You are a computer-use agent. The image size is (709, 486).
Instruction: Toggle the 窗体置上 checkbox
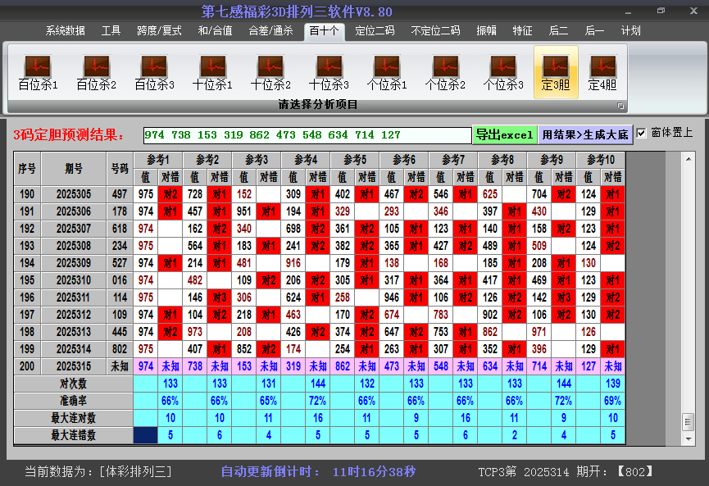coord(642,133)
